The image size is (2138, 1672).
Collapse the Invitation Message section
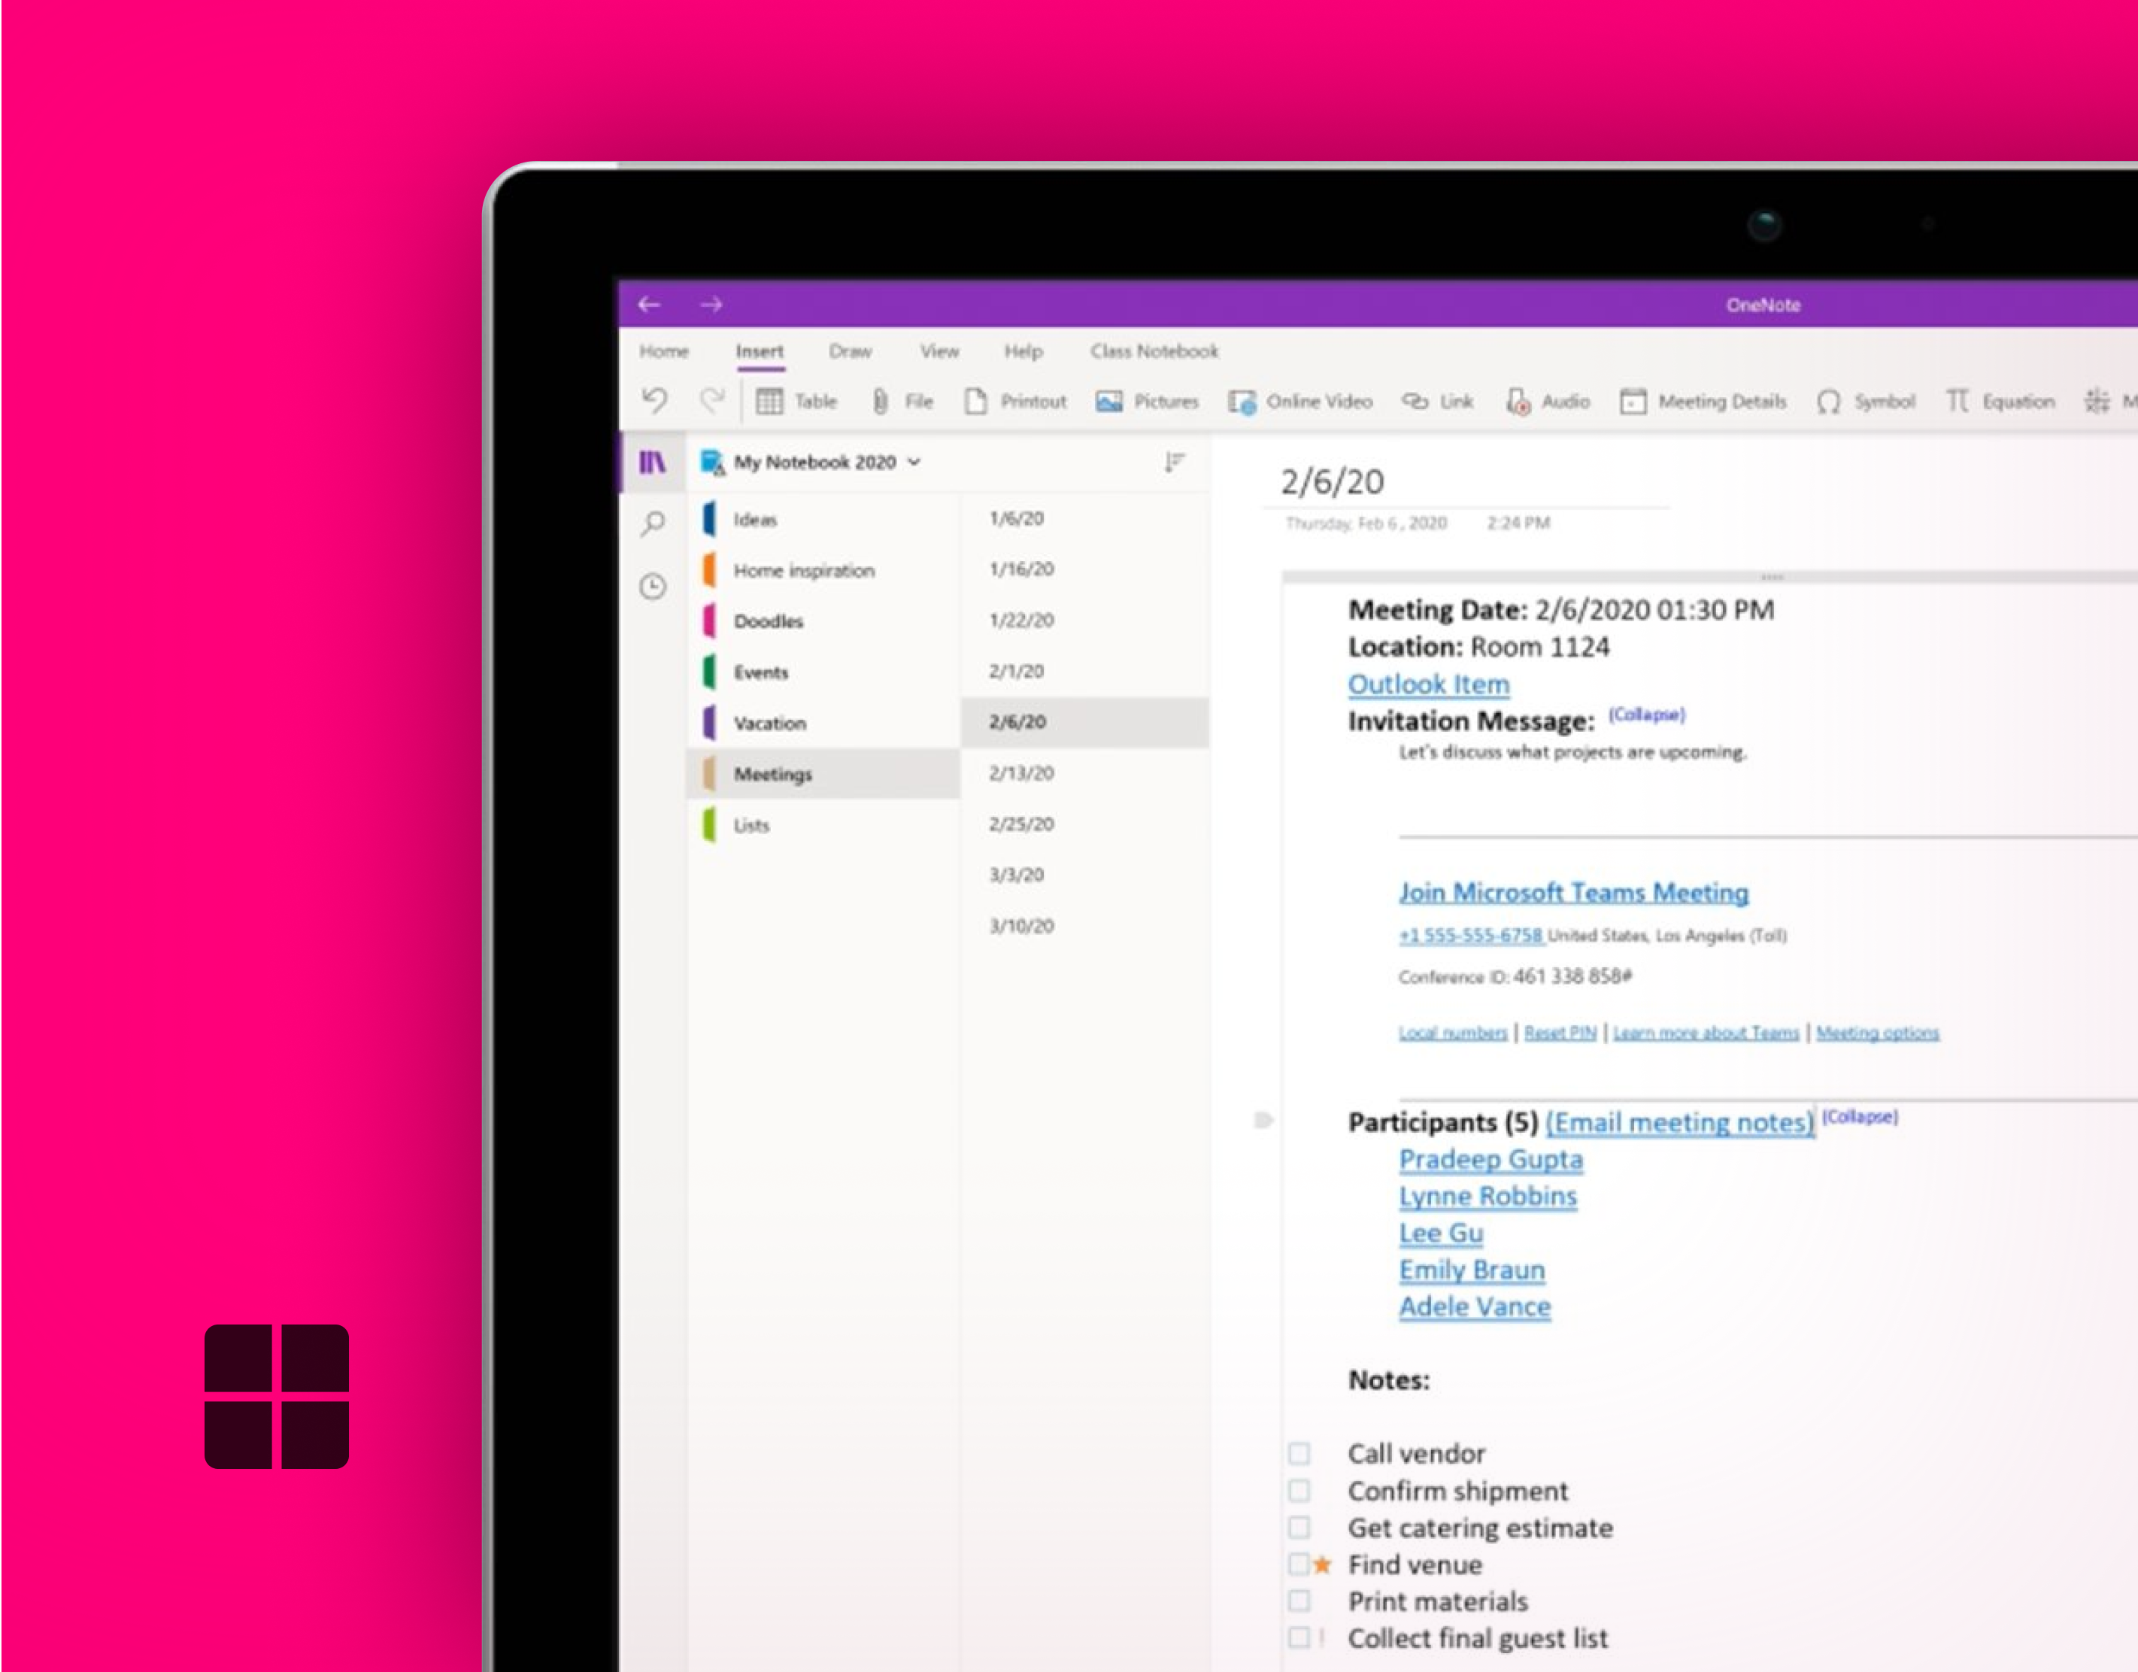click(1647, 715)
